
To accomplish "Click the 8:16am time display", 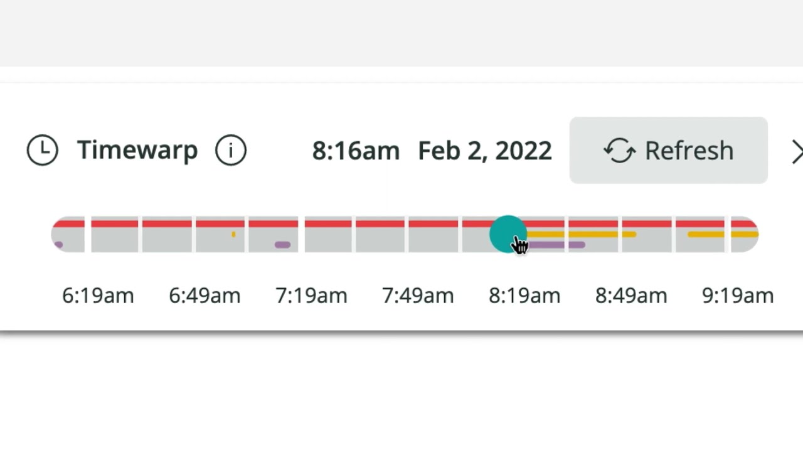I will click(356, 151).
